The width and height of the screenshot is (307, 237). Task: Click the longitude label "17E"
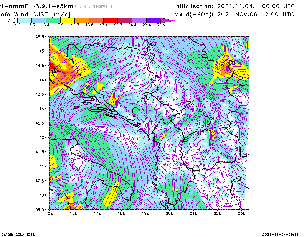[x=97, y=213]
